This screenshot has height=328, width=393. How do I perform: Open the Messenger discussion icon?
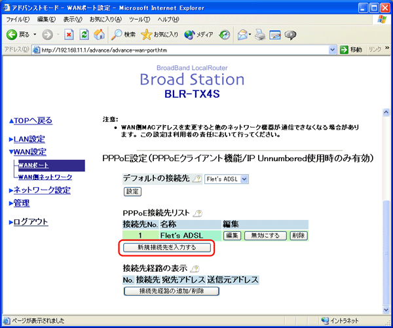[x=290, y=35]
